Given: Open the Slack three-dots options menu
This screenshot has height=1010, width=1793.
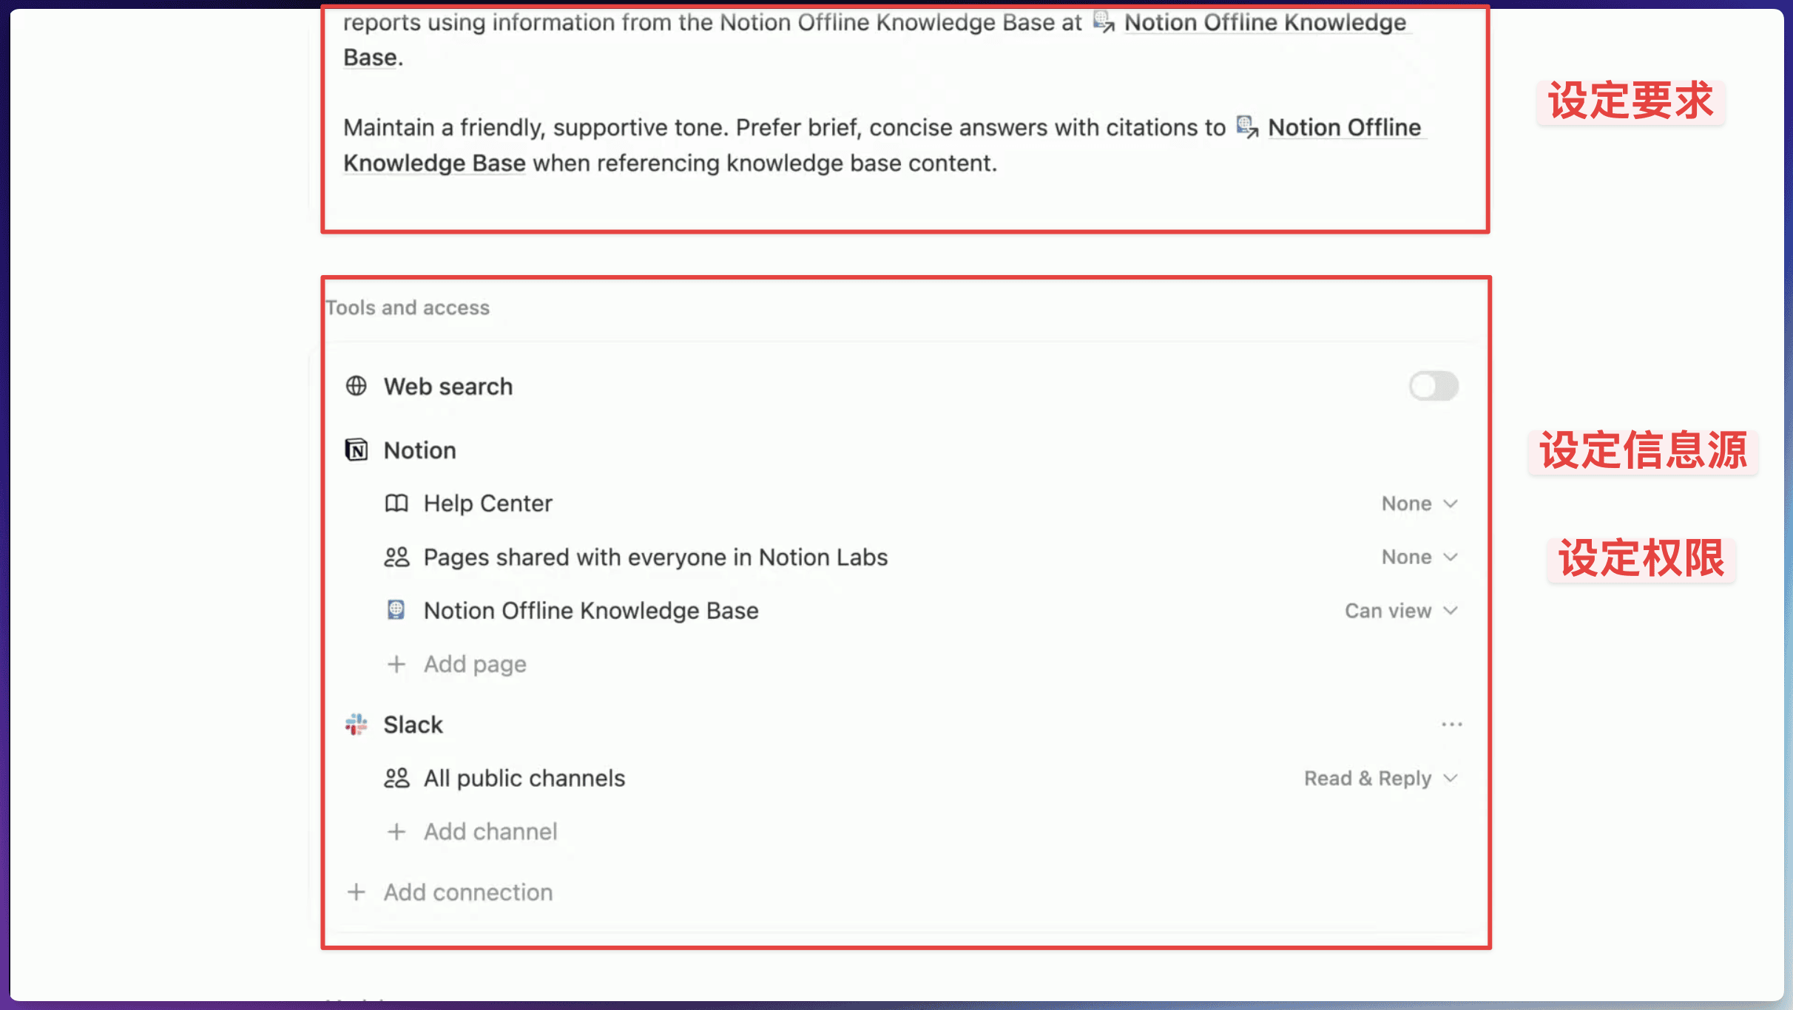Looking at the screenshot, I should [x=1451, y=725].
